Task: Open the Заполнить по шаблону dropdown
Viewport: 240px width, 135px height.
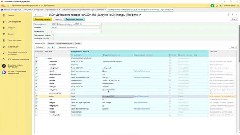Action: (x=67, y=48)
